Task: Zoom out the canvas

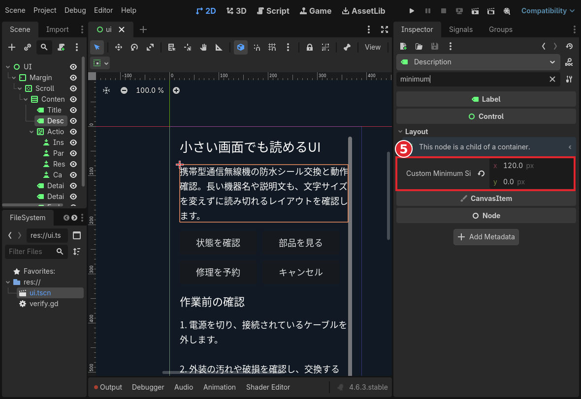Action: pyautogui.click(x=124, y=90)
